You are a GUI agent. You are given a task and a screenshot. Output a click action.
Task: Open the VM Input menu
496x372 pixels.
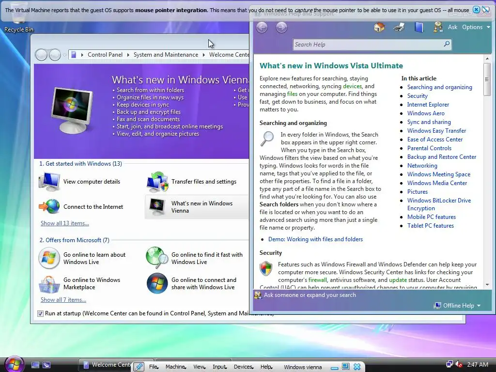coord(219,367)
